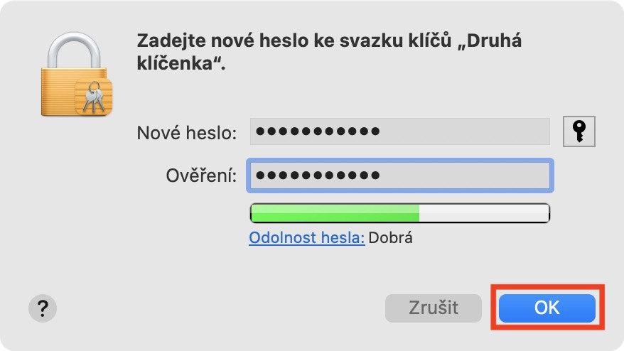
Task: Click the empty unfilled part of strength bar
Action: [x=483, y=213]
